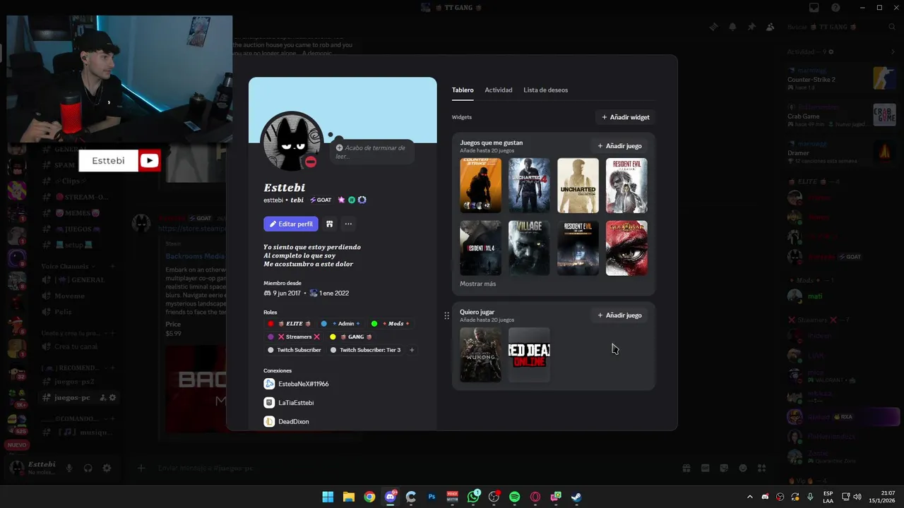Open the shop icon next to Editar perfil
Image resolution: width=904 pixels, height=508 pixels.
click(329, 224)
